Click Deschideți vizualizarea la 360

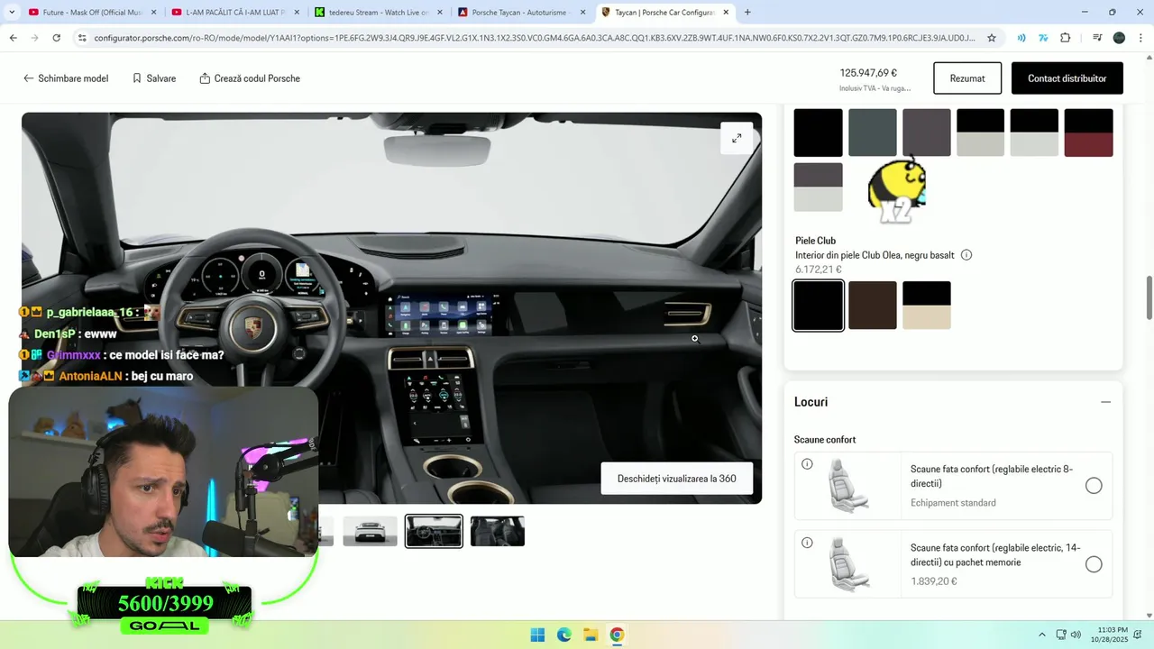[x=677, y=479]
